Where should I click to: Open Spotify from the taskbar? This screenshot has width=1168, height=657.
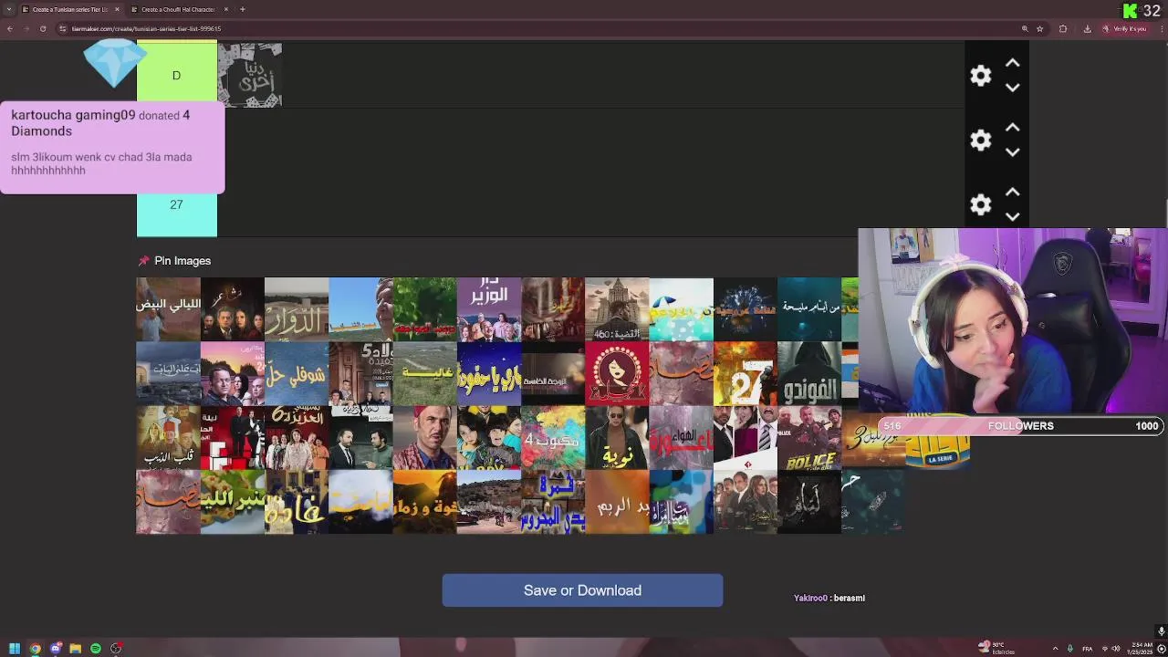tap(96, 649)
